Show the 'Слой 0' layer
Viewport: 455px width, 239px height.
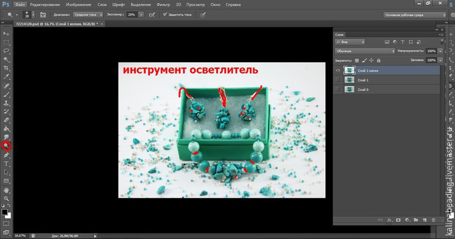tap(338, 90)
